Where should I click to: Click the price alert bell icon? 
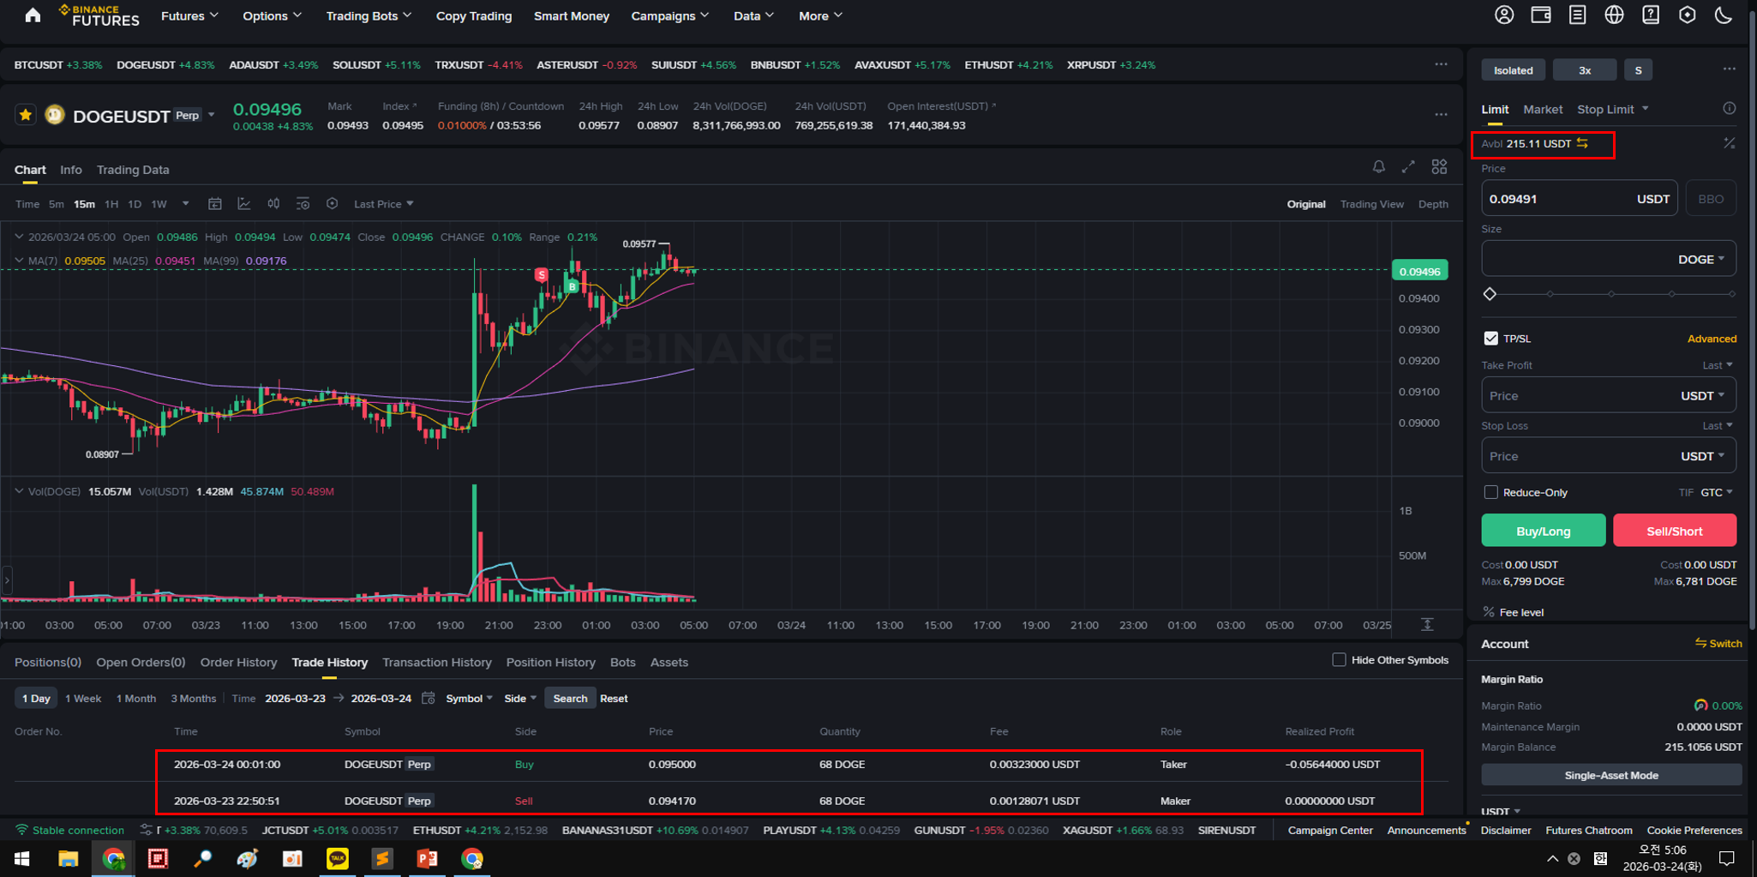(x=1378, y=167)
